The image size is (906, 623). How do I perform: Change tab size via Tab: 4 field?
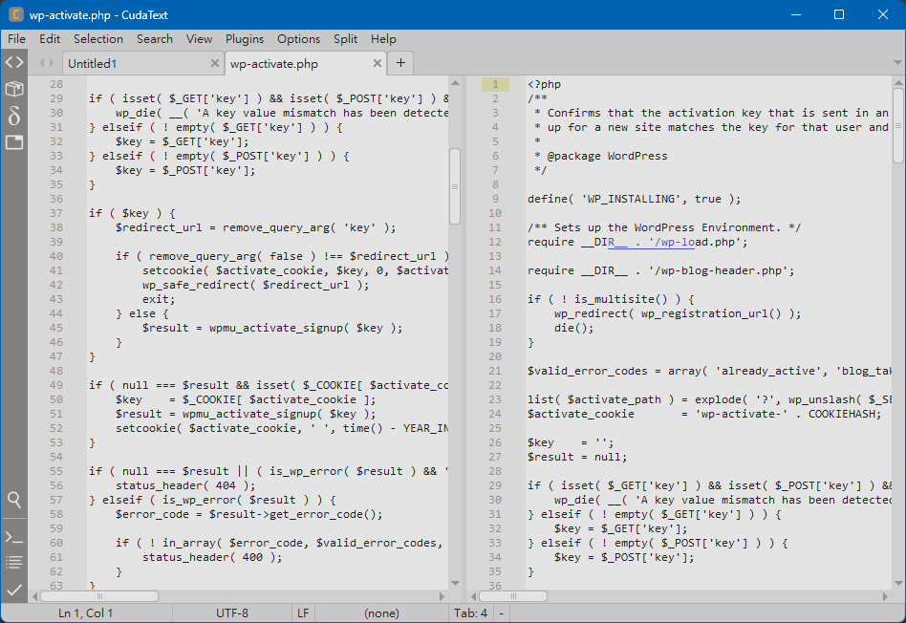470,613
